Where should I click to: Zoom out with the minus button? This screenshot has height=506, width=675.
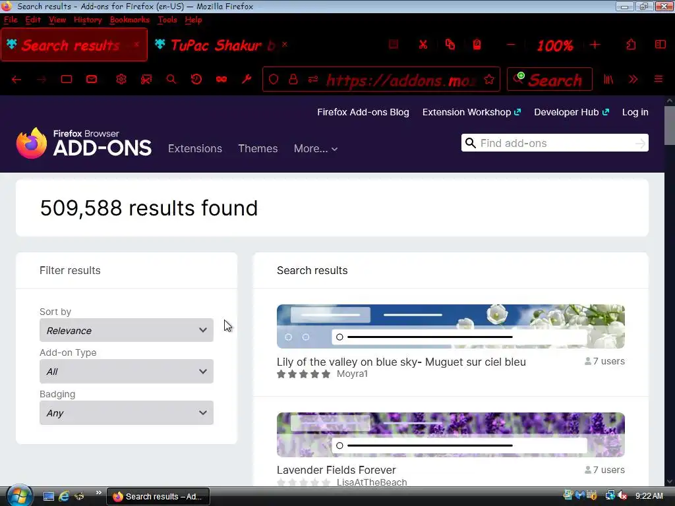click(x=511, y=45)
